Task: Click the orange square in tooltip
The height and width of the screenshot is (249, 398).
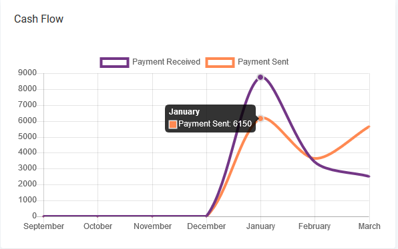Action: point(173,124)
